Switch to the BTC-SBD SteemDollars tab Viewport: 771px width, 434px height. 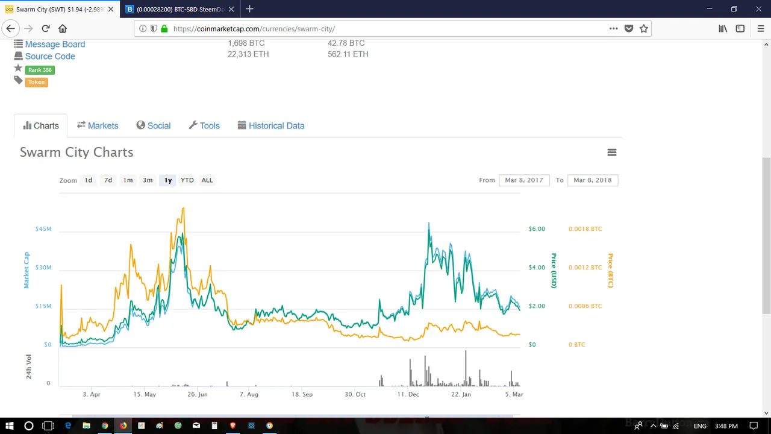[179, 9]
